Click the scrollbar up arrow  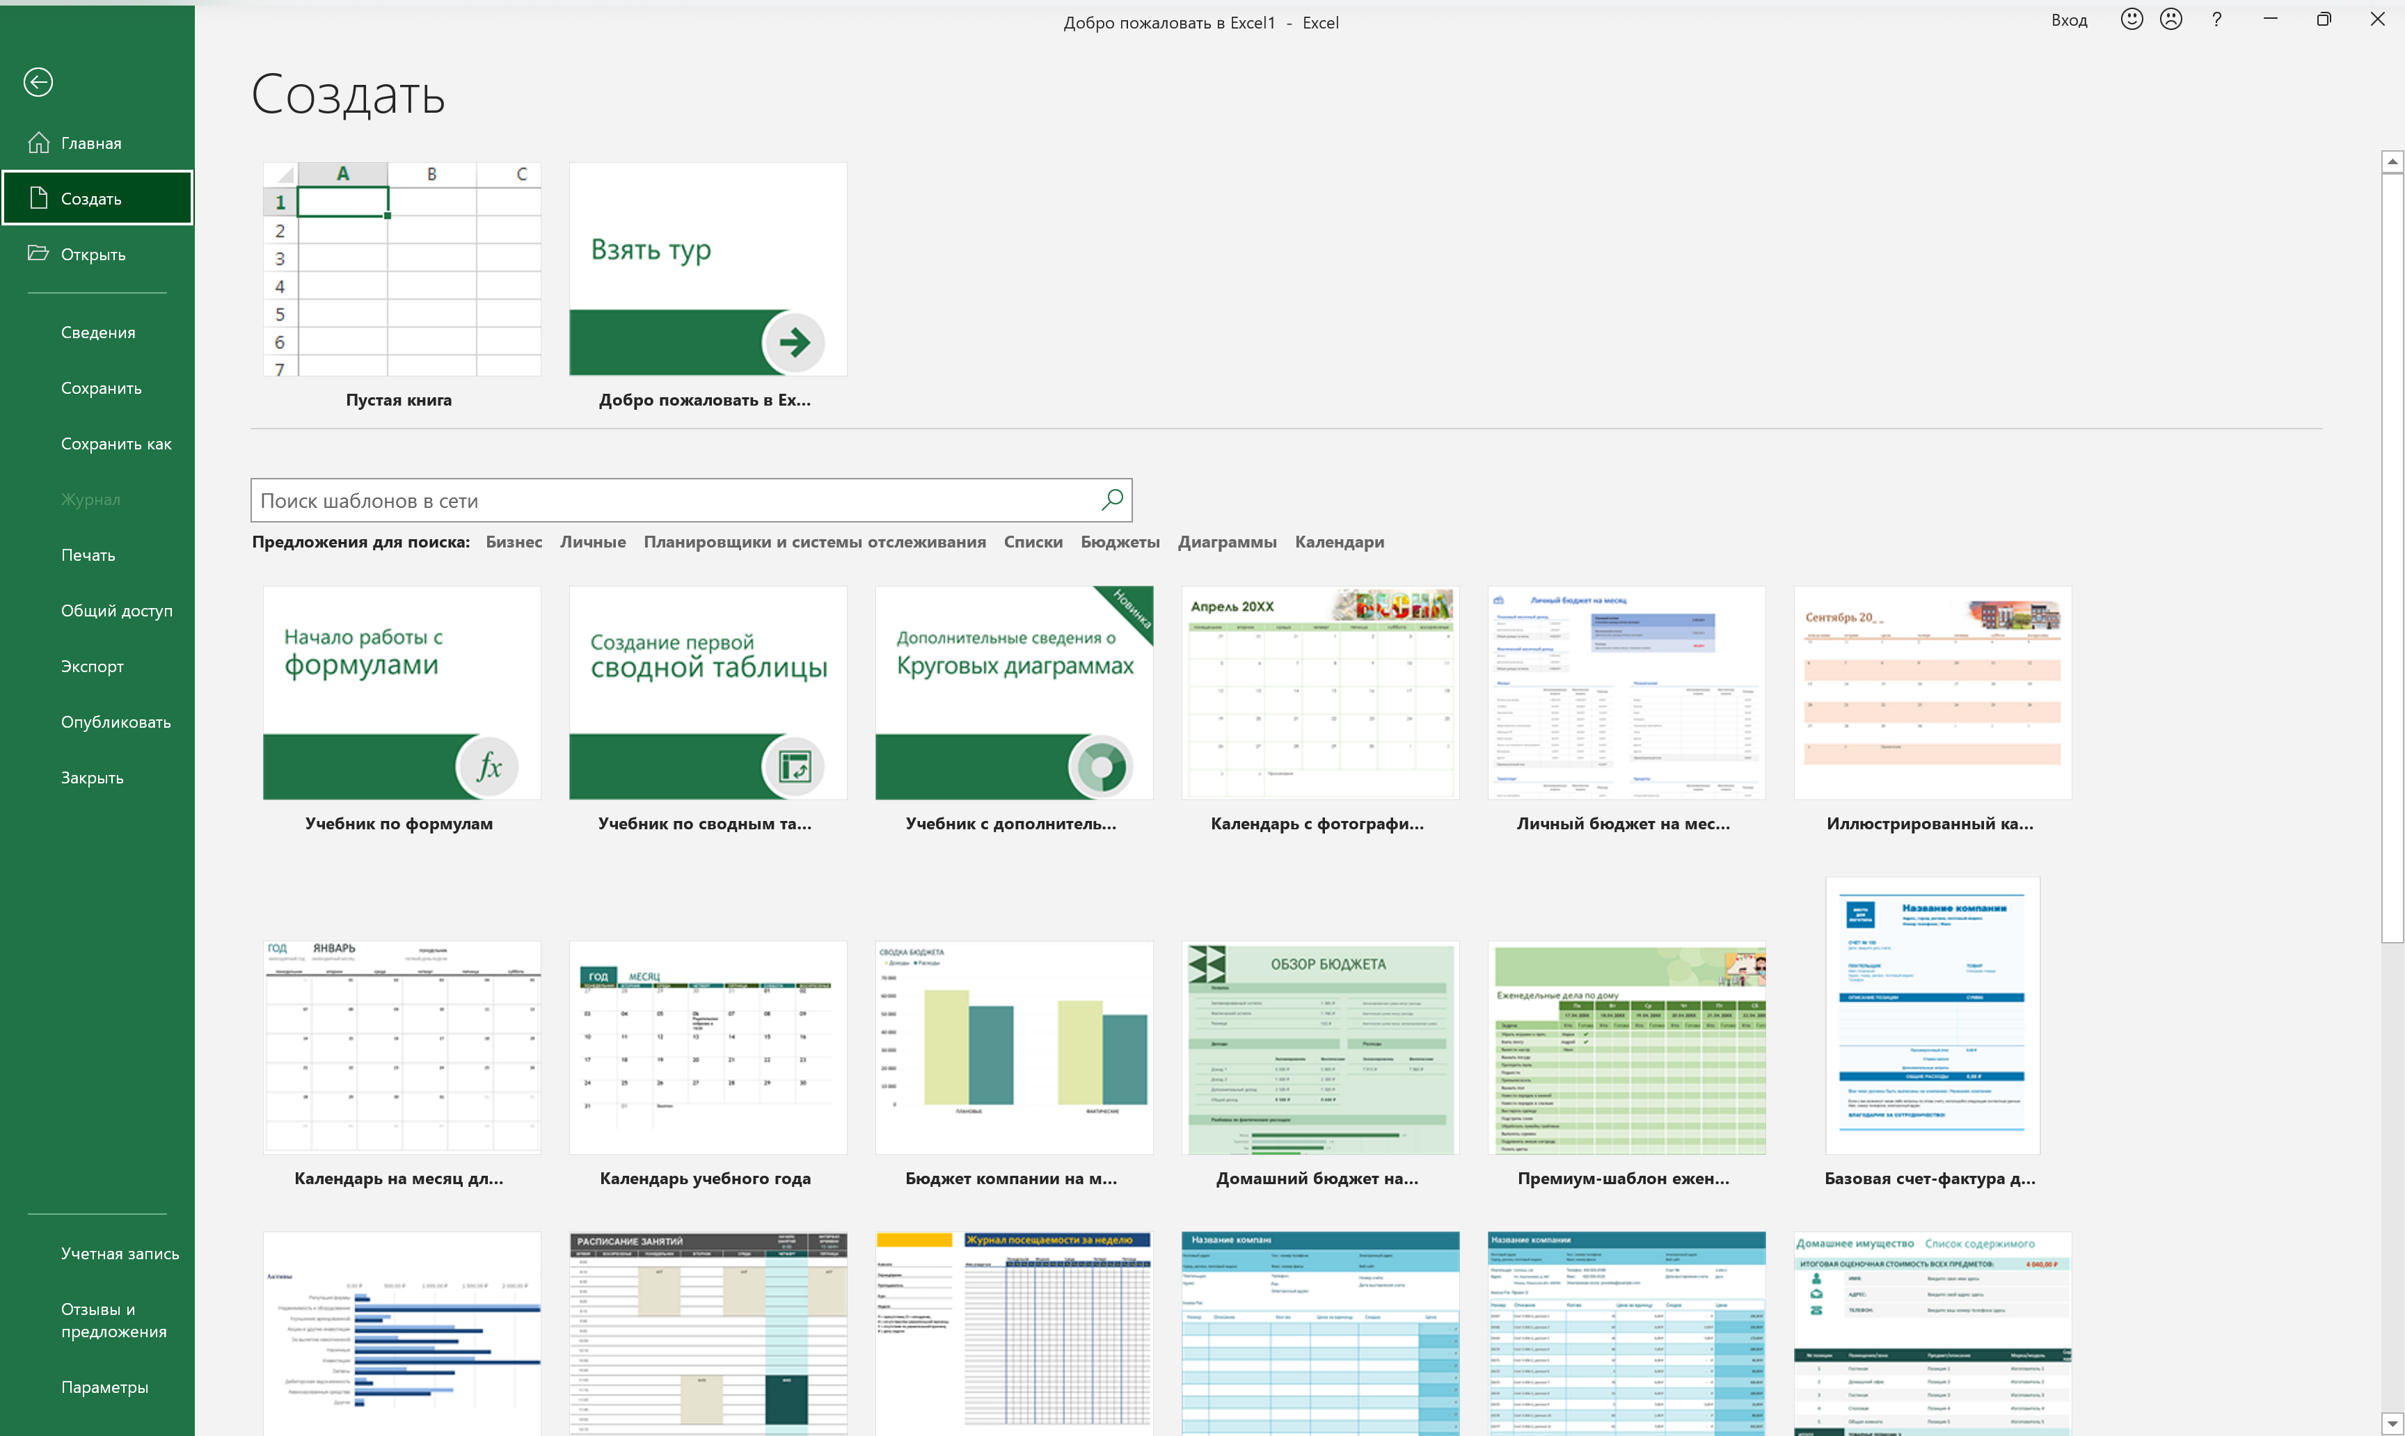tap(2392, 161)
